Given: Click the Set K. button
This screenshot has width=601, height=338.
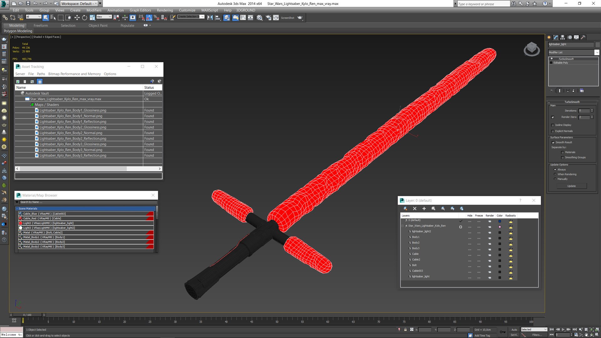Looking at the screenshot, I should 514,335.
